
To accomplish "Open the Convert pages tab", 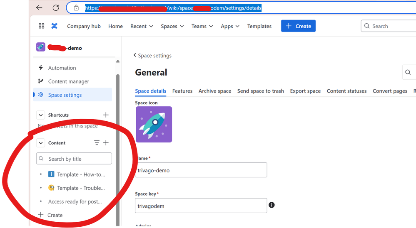I will point(390,91).
